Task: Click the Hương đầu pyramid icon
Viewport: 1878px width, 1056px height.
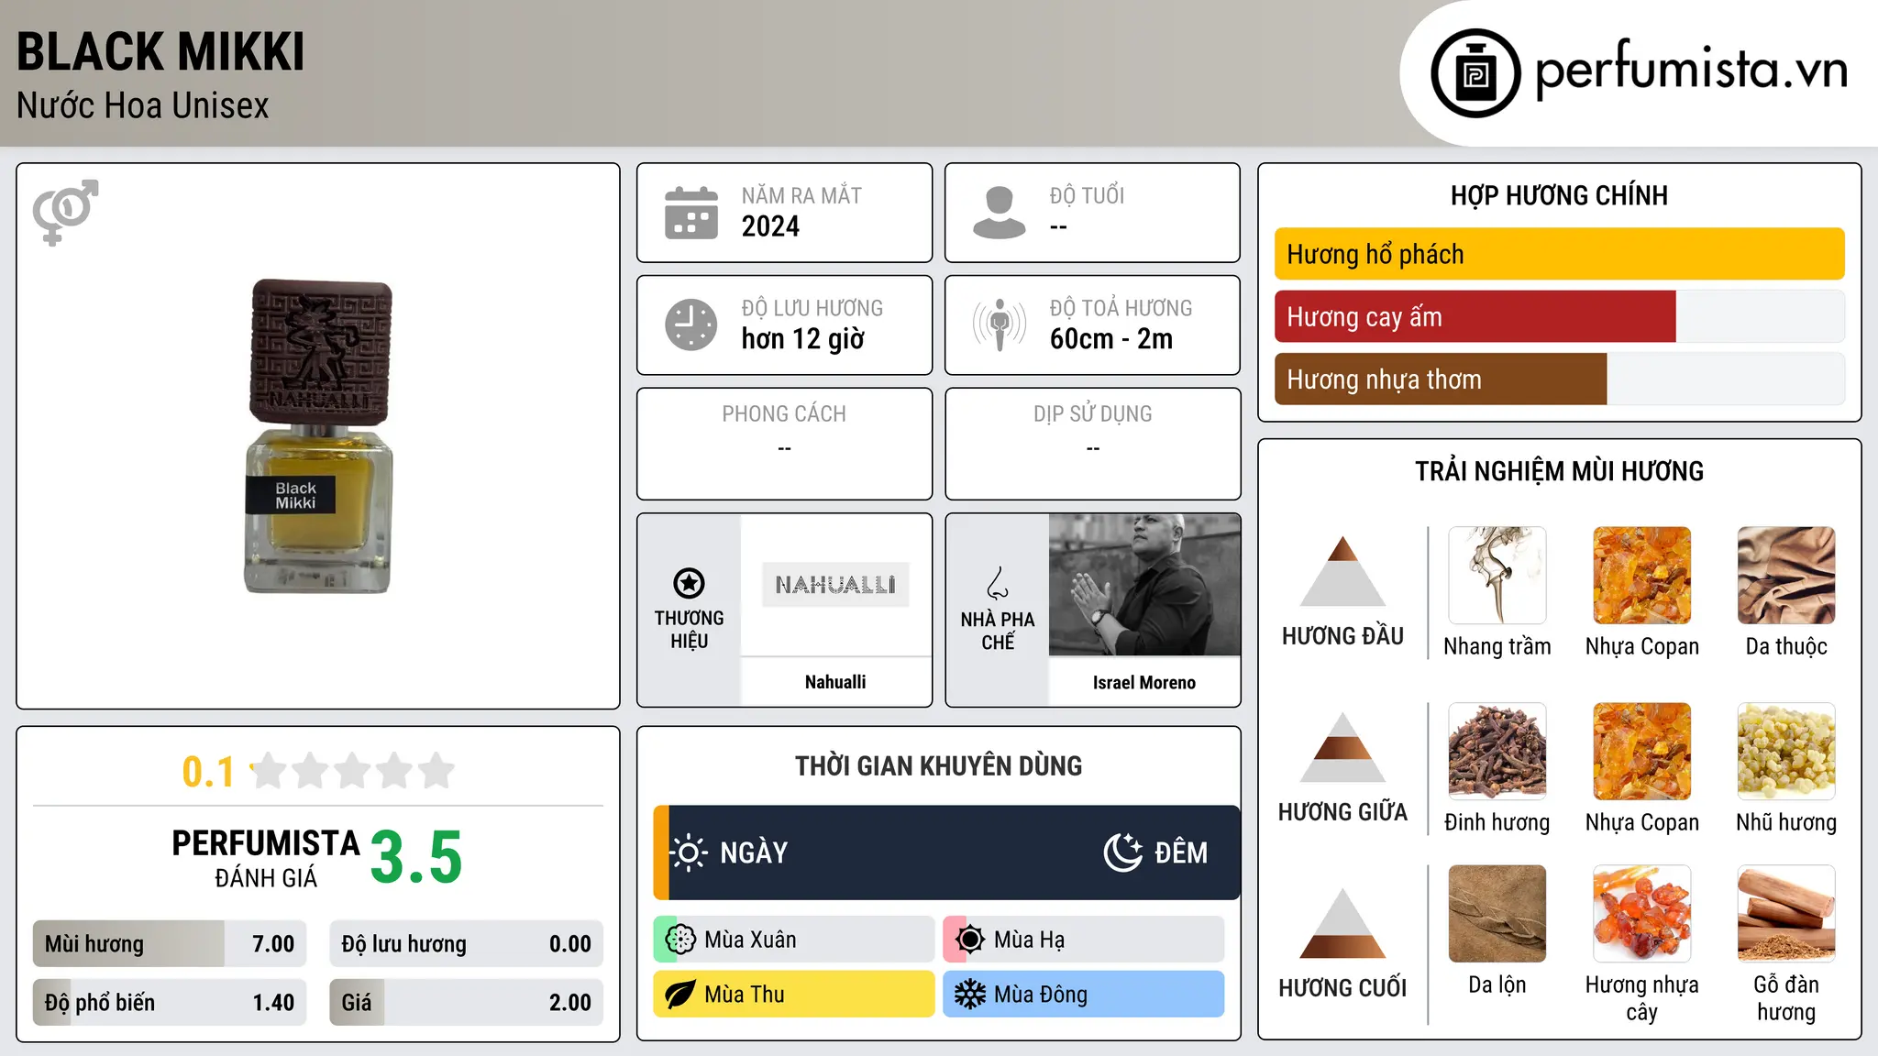Action: (1342, 571)
